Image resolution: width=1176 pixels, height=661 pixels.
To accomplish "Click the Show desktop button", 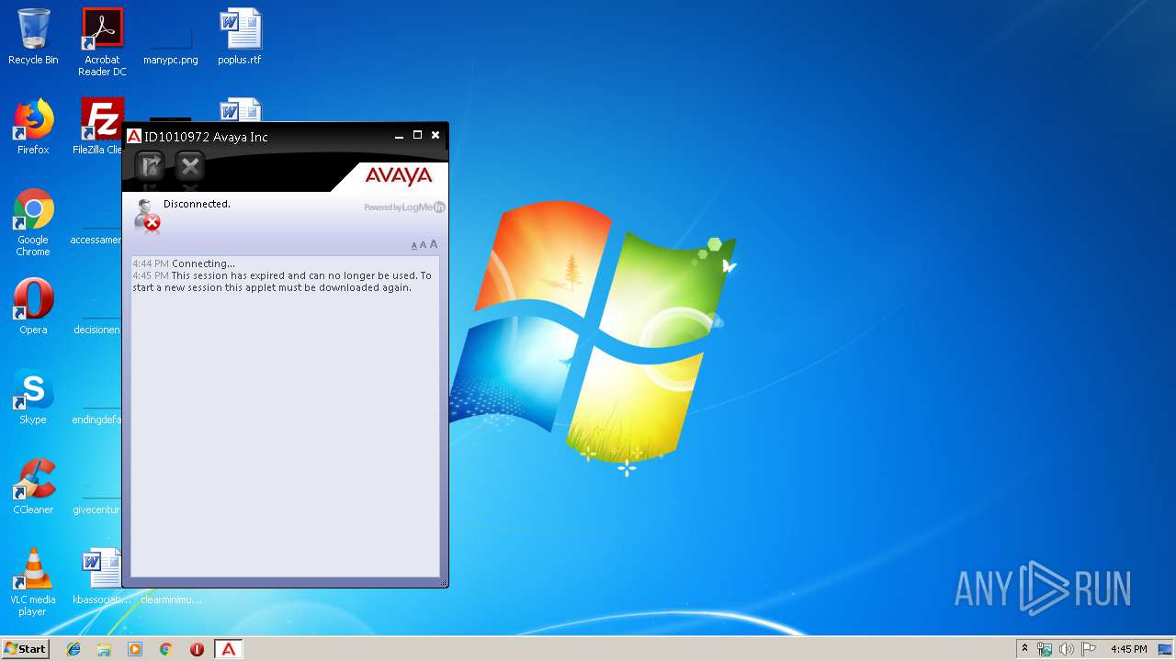I will (x=1166, y=649).
